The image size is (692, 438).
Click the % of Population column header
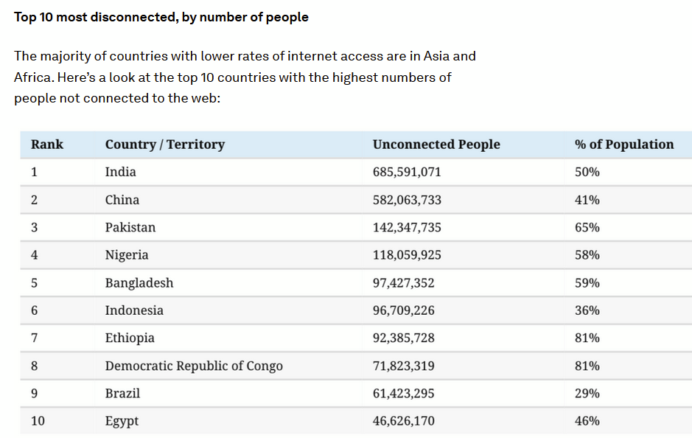click(x=624, y=145)
